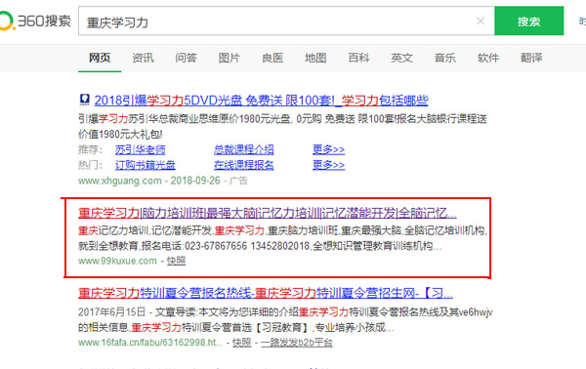Switch to the 图片 tab
This screenshot has width=586, height=369.
tap(230, 58)
